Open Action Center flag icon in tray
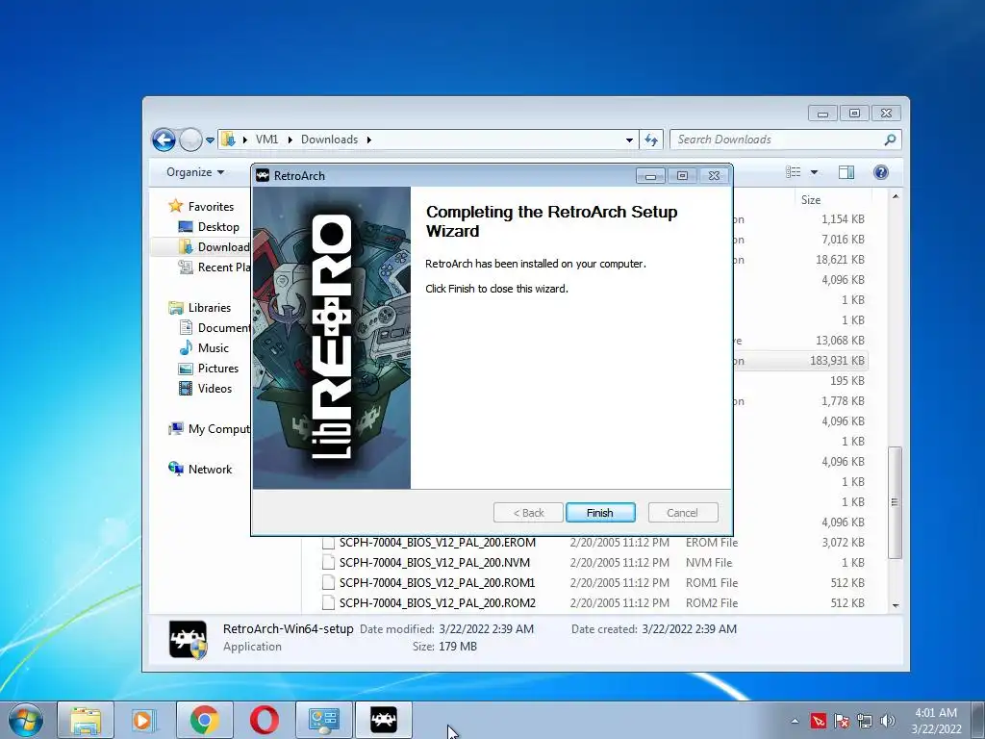The width and height of the screenshot is (985, 739). pyautogui.click(x=841, y=721)
